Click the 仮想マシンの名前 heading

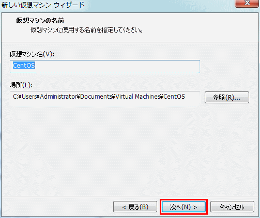pyautogui.click(x=40, y=21)
